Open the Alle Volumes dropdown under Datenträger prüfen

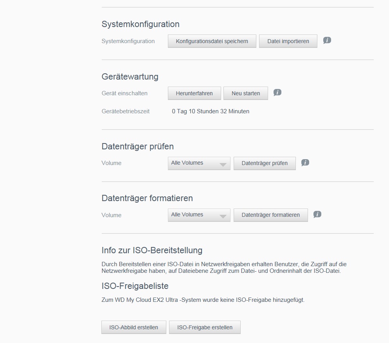pos(199,163)
